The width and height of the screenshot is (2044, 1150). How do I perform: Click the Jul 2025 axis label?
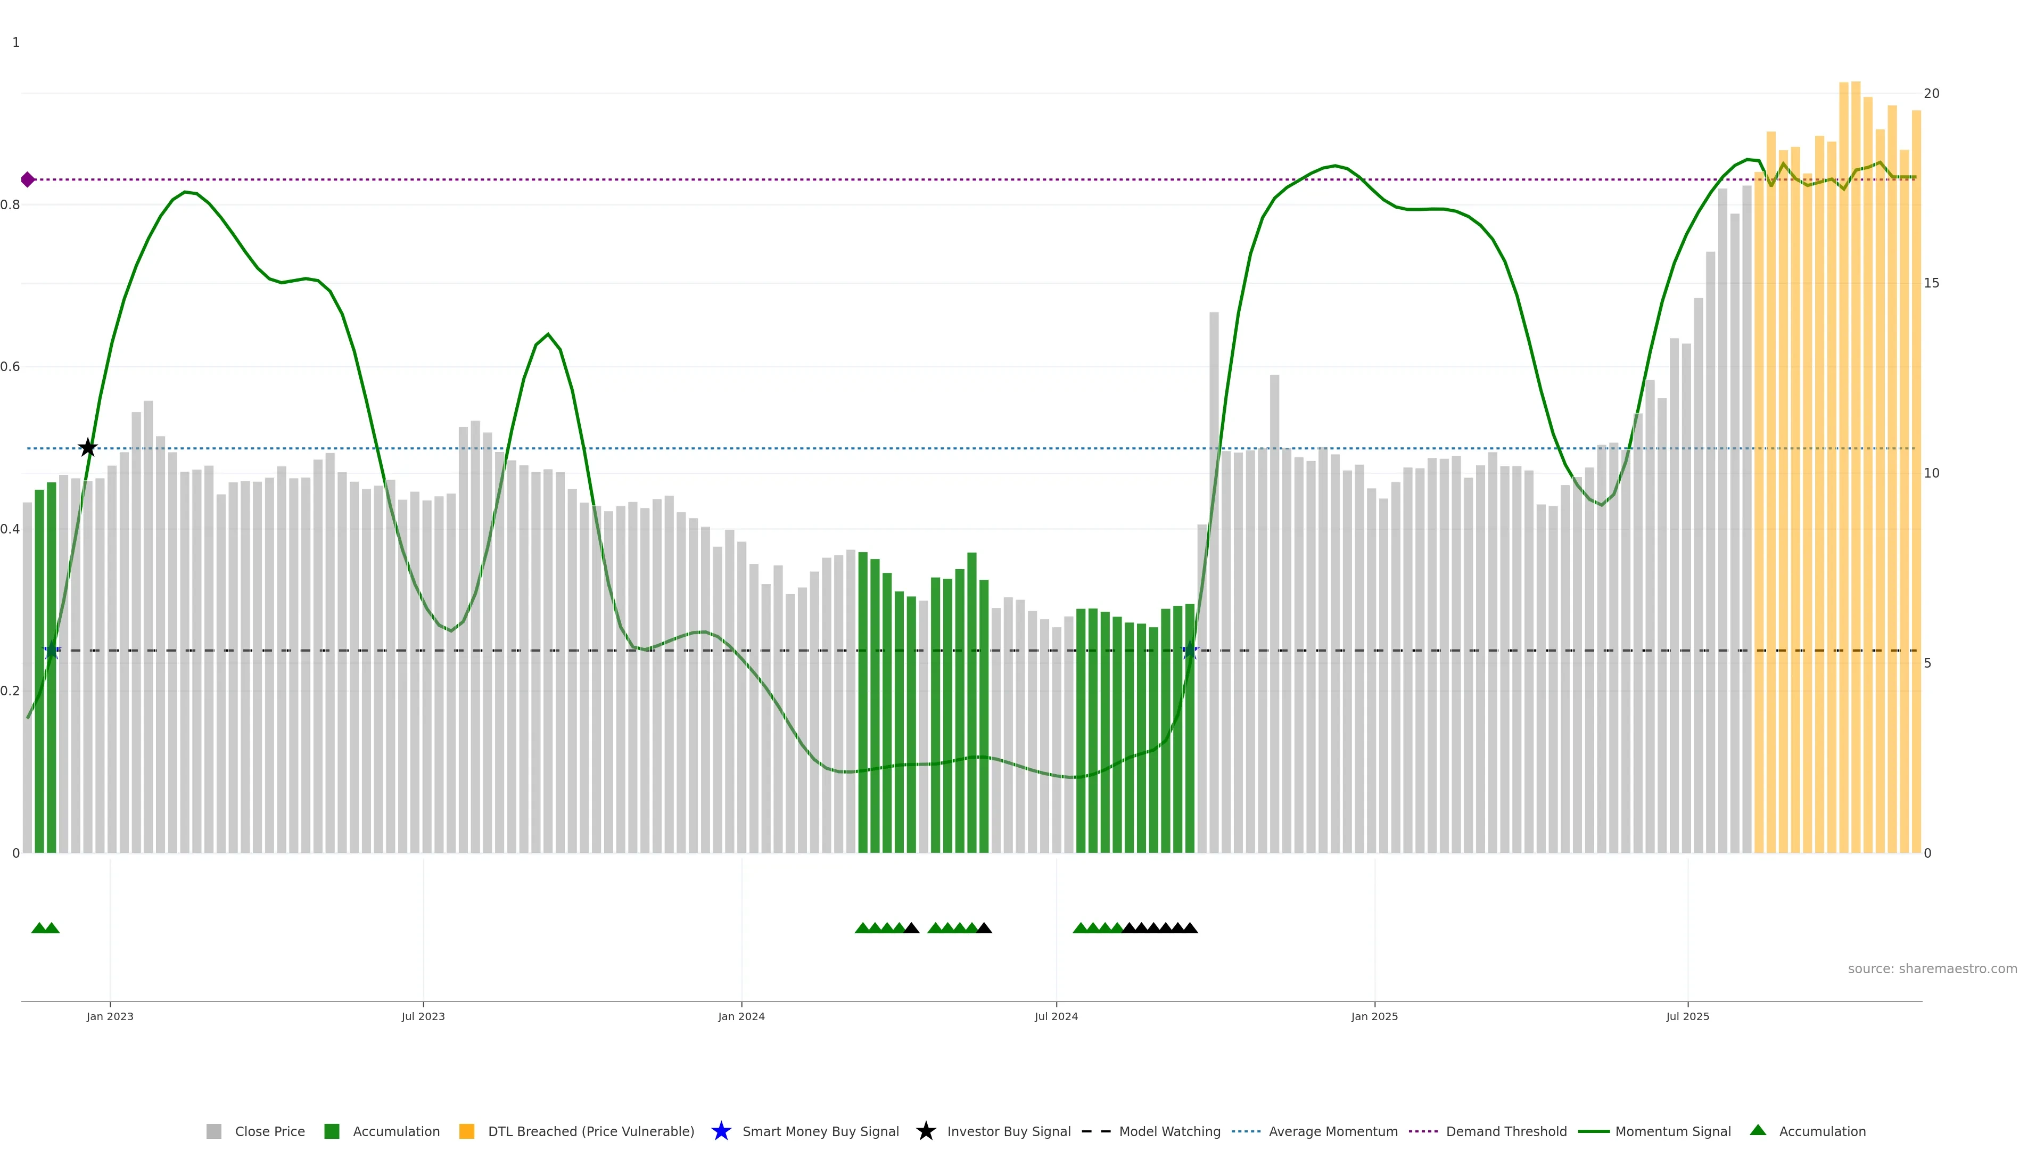[1687, 1016]
